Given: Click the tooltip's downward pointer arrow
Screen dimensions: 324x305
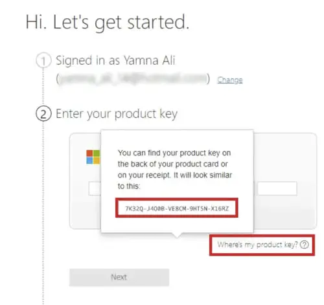Looking at the screenshot, I should 177,236.
